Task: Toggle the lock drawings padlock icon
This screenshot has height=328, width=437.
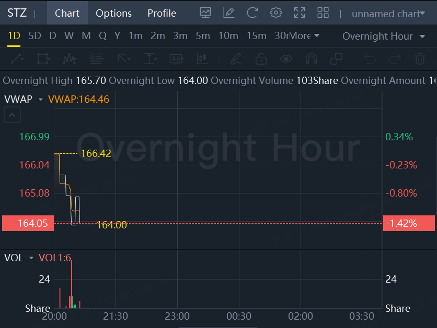Action: 260,58
